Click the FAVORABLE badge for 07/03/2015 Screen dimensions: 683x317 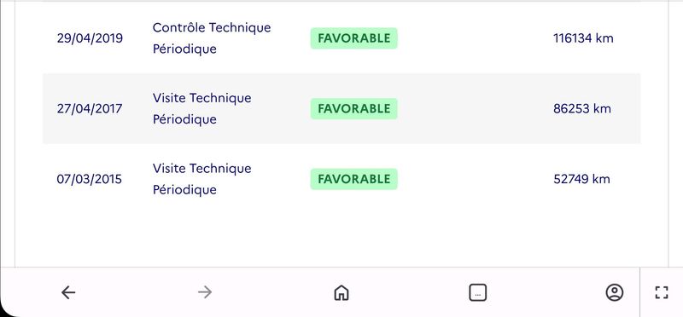click(x=353, y=179)
